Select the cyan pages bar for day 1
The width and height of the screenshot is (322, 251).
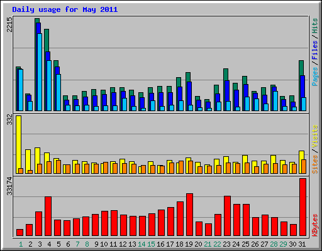click(x=21, y=90)
